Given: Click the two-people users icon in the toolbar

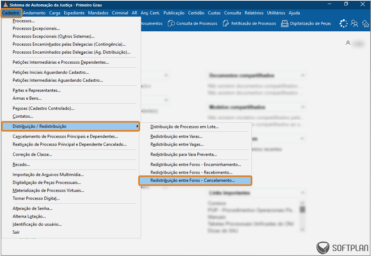Looking at the screenshot, I should coord(354,23).
